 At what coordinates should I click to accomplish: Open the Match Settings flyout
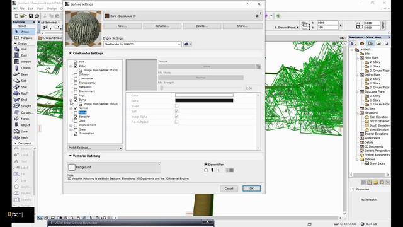tap(95, 148)
